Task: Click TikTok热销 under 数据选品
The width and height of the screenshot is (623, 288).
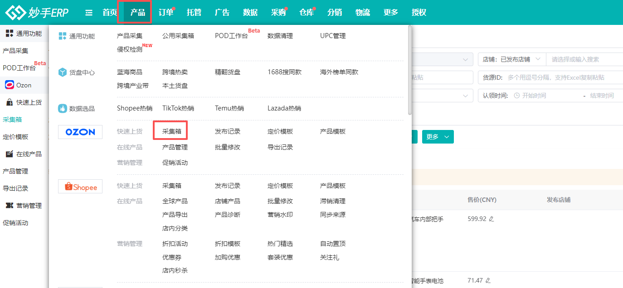Action: click(178, 108)
